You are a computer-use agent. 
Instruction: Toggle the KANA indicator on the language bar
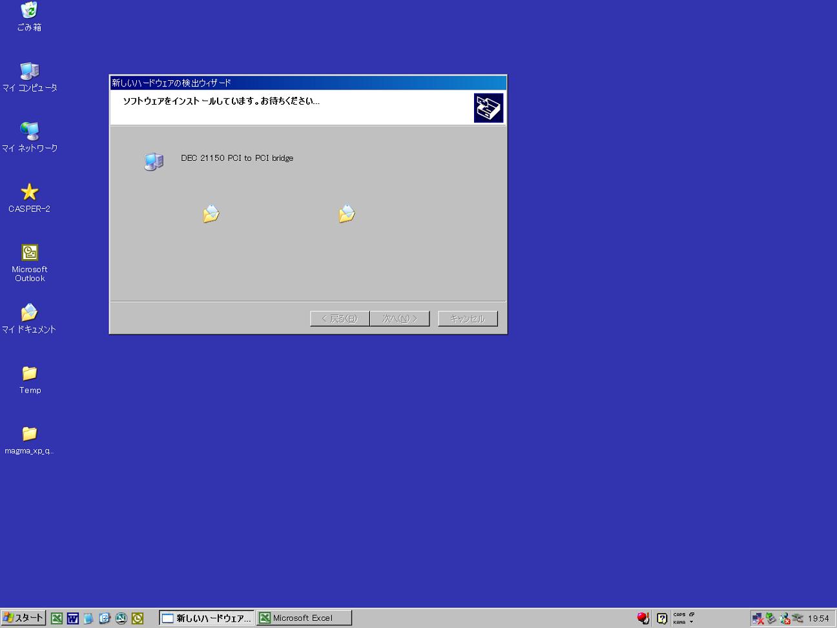point(679,622)
